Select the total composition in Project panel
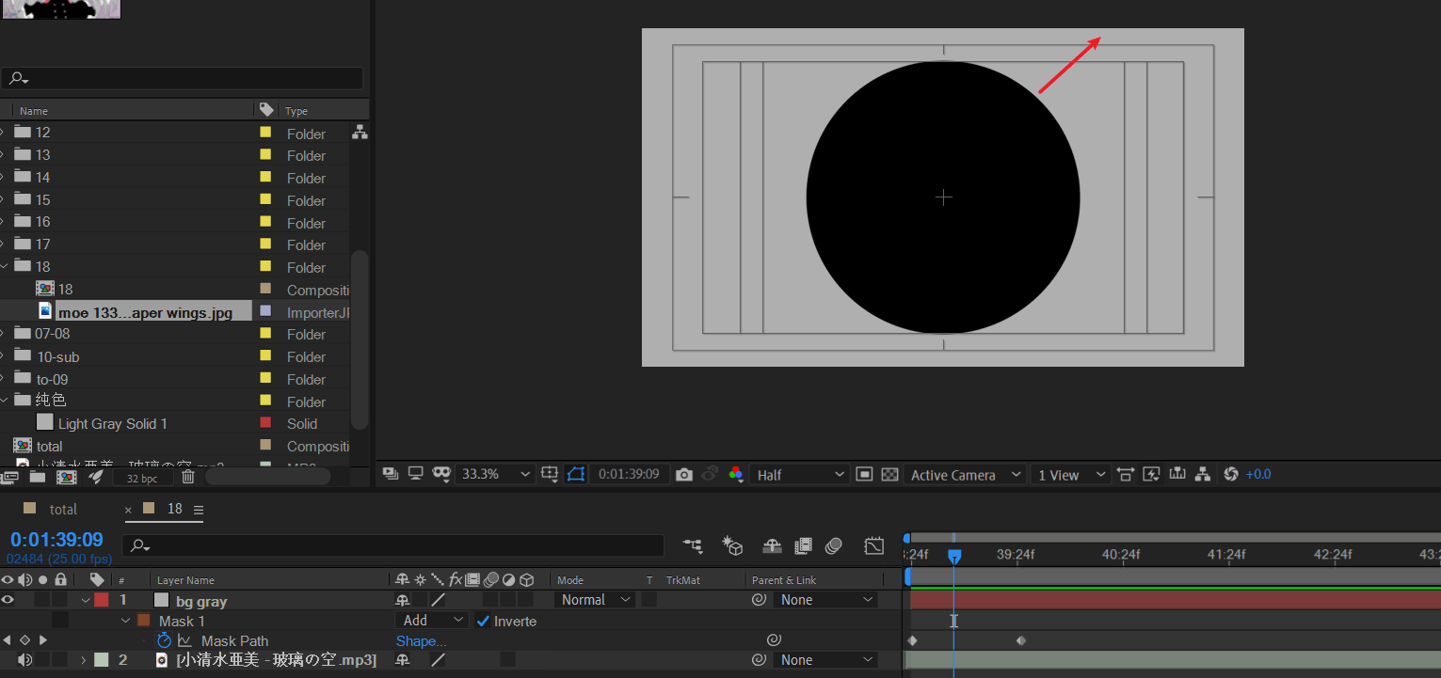Viewport: 1441px width, 678px height. click(x=49, y=446)
